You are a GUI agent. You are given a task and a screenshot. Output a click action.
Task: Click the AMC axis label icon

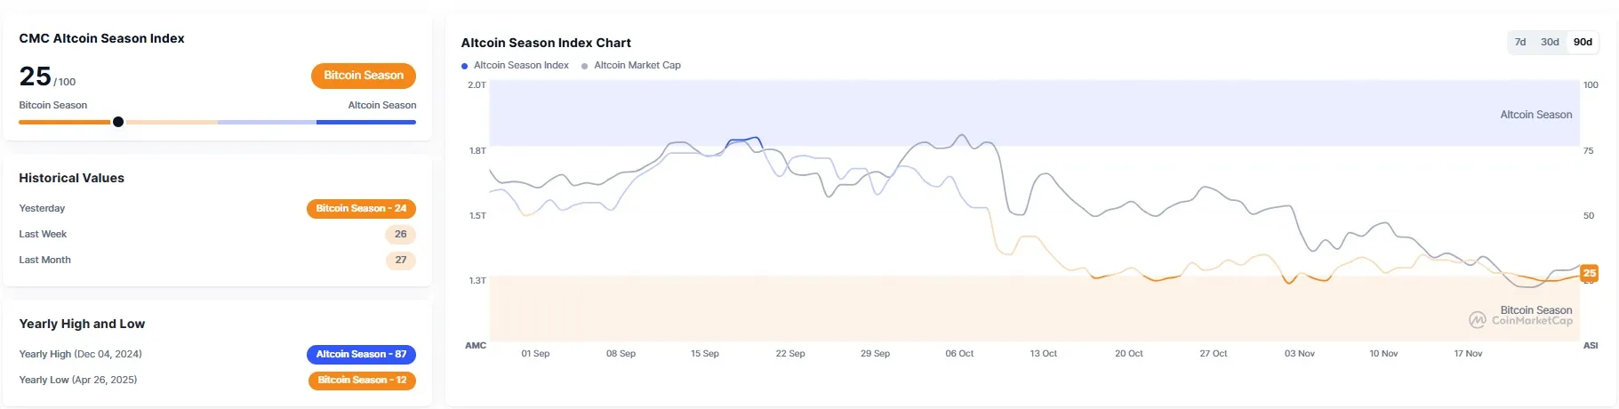click(476, 345)
